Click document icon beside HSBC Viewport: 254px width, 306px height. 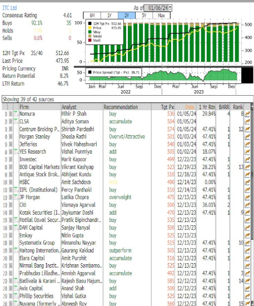click(x=11, y=182)
